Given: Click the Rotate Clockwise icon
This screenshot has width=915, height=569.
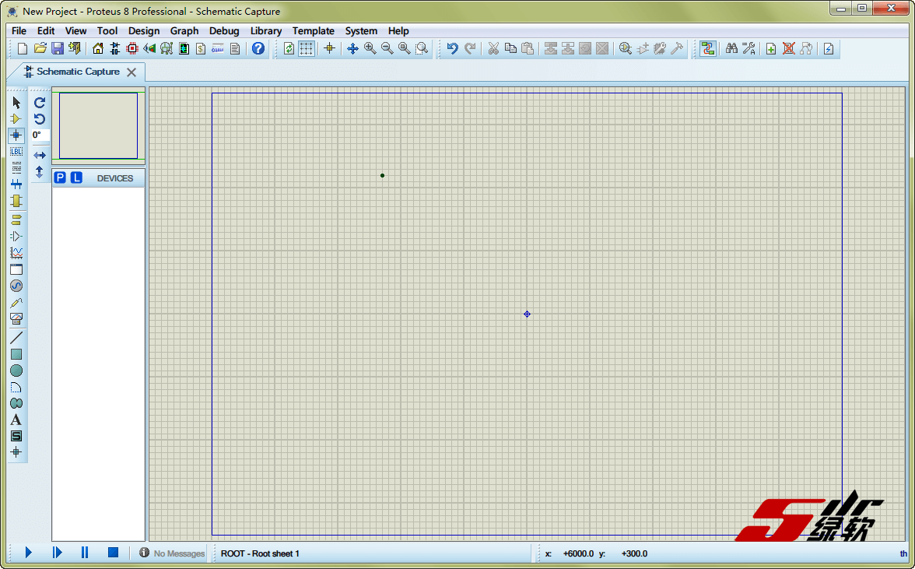Looking at the screenshot, I should pos(40,102).
